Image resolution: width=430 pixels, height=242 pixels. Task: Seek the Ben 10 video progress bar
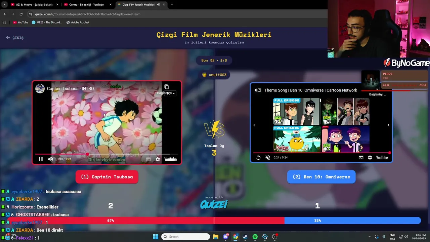[321, 153]
